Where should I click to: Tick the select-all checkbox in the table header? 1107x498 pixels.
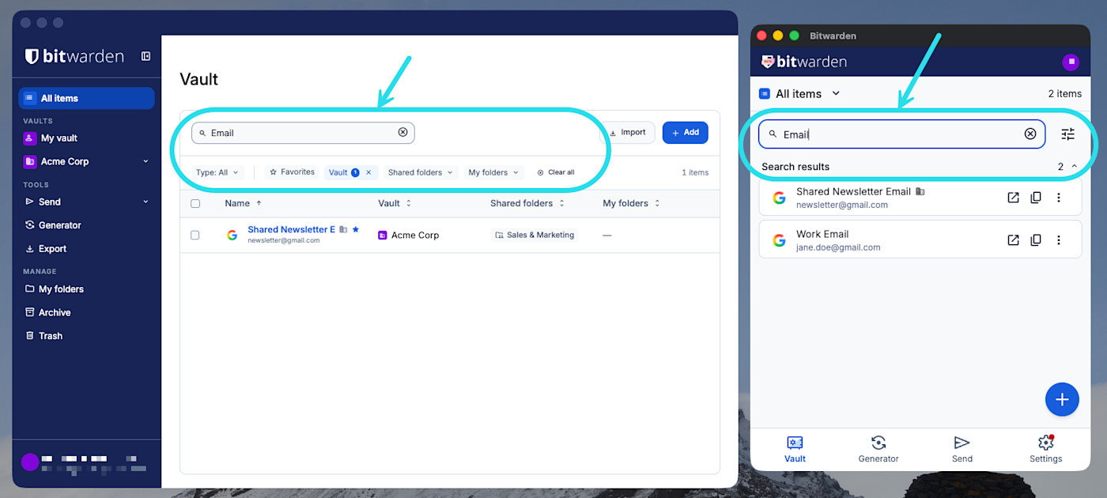[x=195, y=203]
